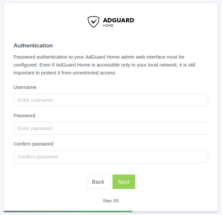The height and width of the screenshot is (215, 222).
Task: Focus the Enter password field
Action: click(111, 128)
